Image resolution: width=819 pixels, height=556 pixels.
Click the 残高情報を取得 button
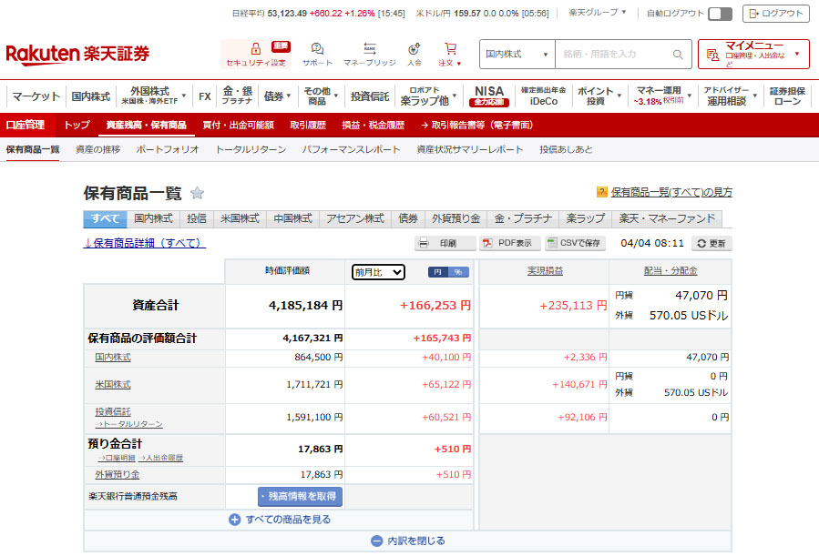click(300, 496)
